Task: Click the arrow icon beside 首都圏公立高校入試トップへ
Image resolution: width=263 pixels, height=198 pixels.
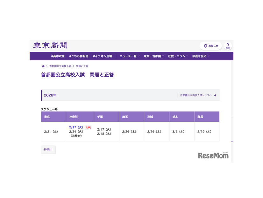Action: pos(215,95)
